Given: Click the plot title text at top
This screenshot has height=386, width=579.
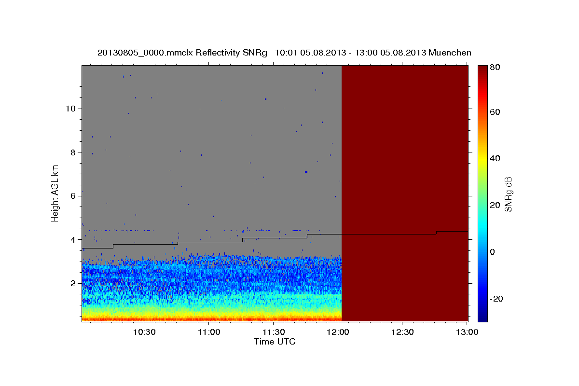Looking at the screenshot, I should coord(284,53).
